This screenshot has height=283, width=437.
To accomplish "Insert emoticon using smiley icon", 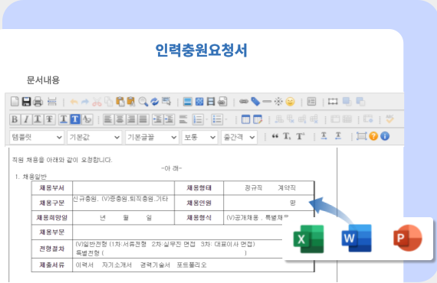I will [x=290, y=102].
